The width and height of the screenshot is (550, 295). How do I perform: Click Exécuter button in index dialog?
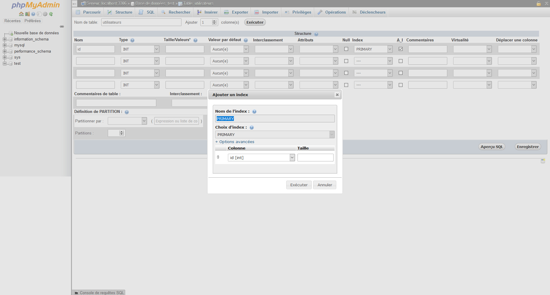(299, 185)
